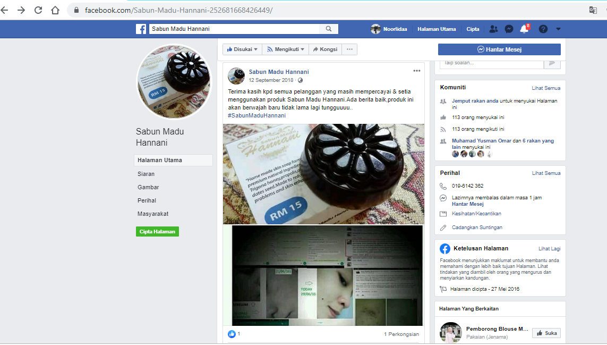The image size is (607, 345).
Task: Click the phone icon beside 019-6142 362
Action: point(442,186)
